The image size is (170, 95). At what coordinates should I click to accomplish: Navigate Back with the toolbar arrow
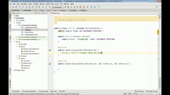(43, 7)
